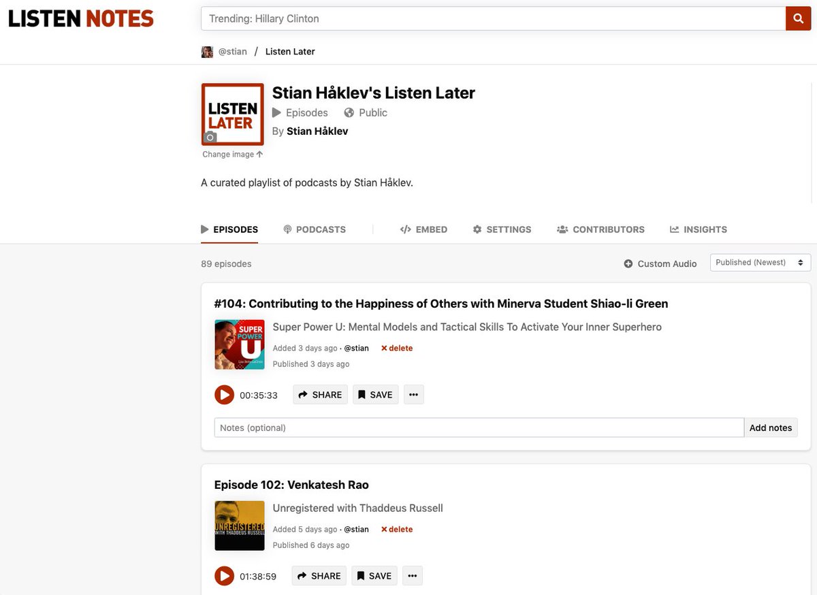This screenshot has width=817, height=595.
Task: Open the CONTRIBUTORS tab
Action: click(x=600, y=229)
